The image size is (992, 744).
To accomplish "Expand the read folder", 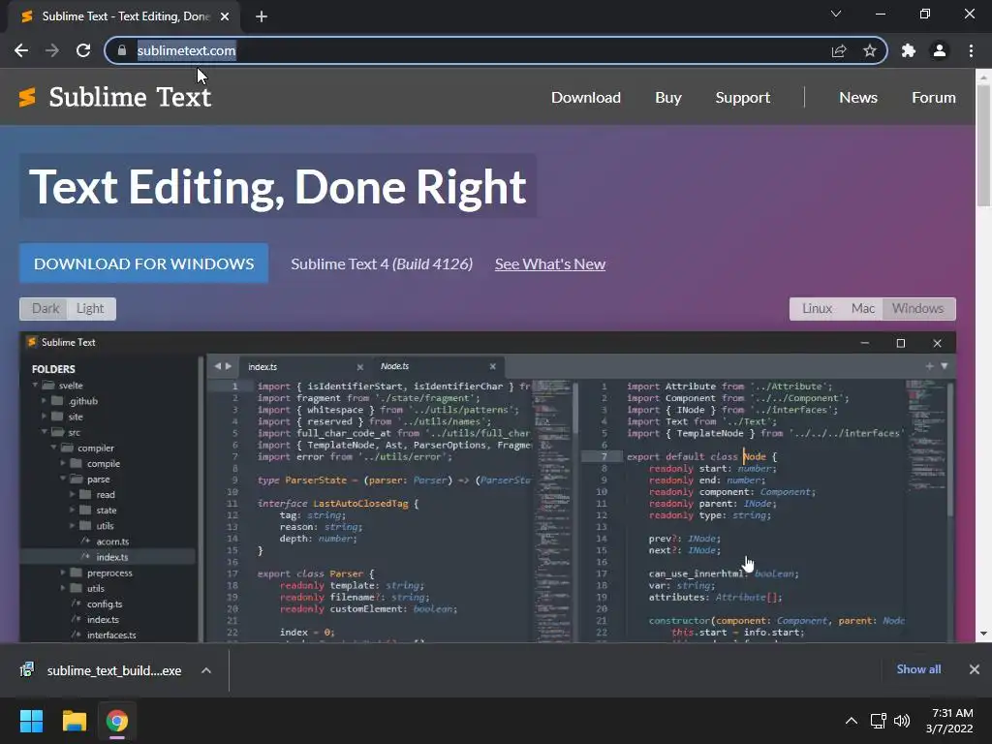I will tap(72, 494).
